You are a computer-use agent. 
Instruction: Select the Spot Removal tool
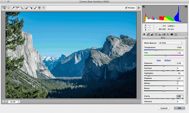pyautogui.click(x=26, y=8)
